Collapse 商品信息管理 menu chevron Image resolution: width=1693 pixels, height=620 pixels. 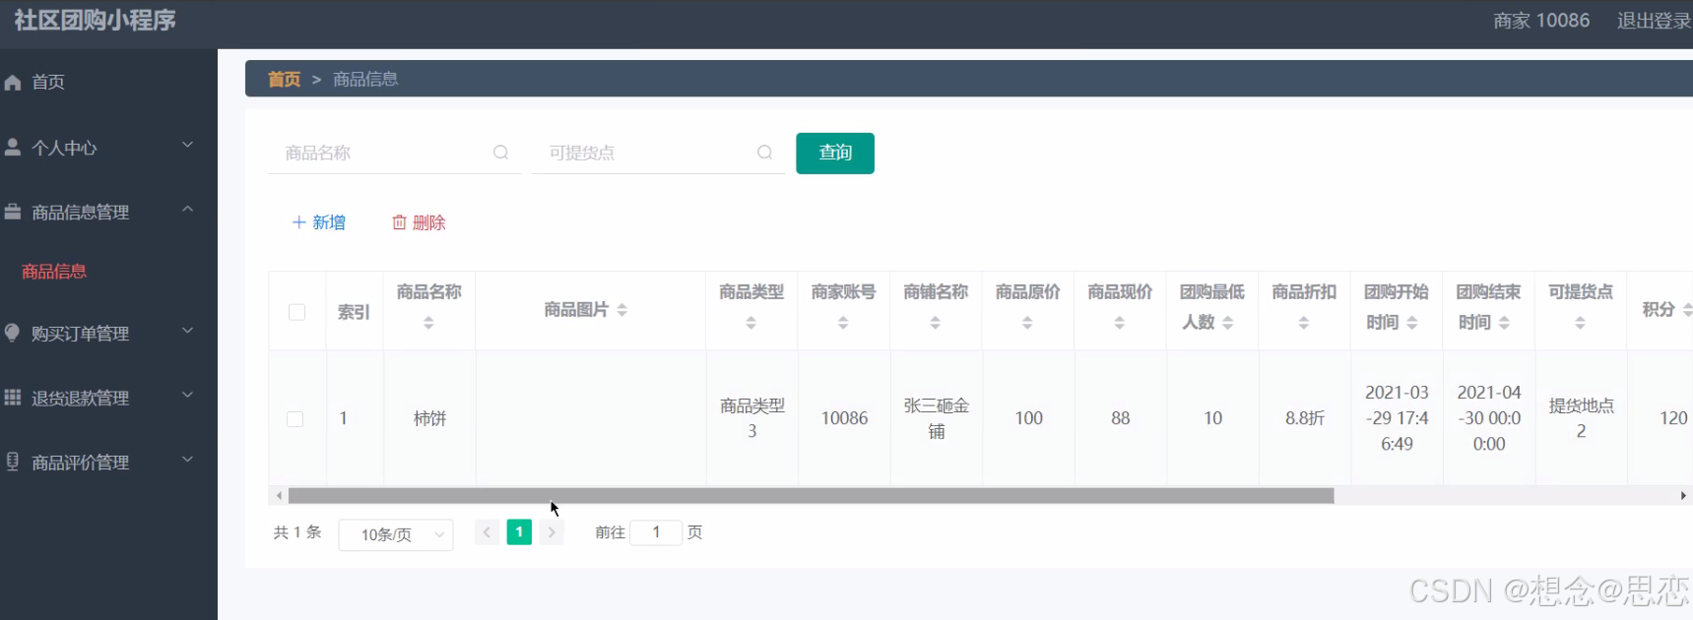coord(187,210)
